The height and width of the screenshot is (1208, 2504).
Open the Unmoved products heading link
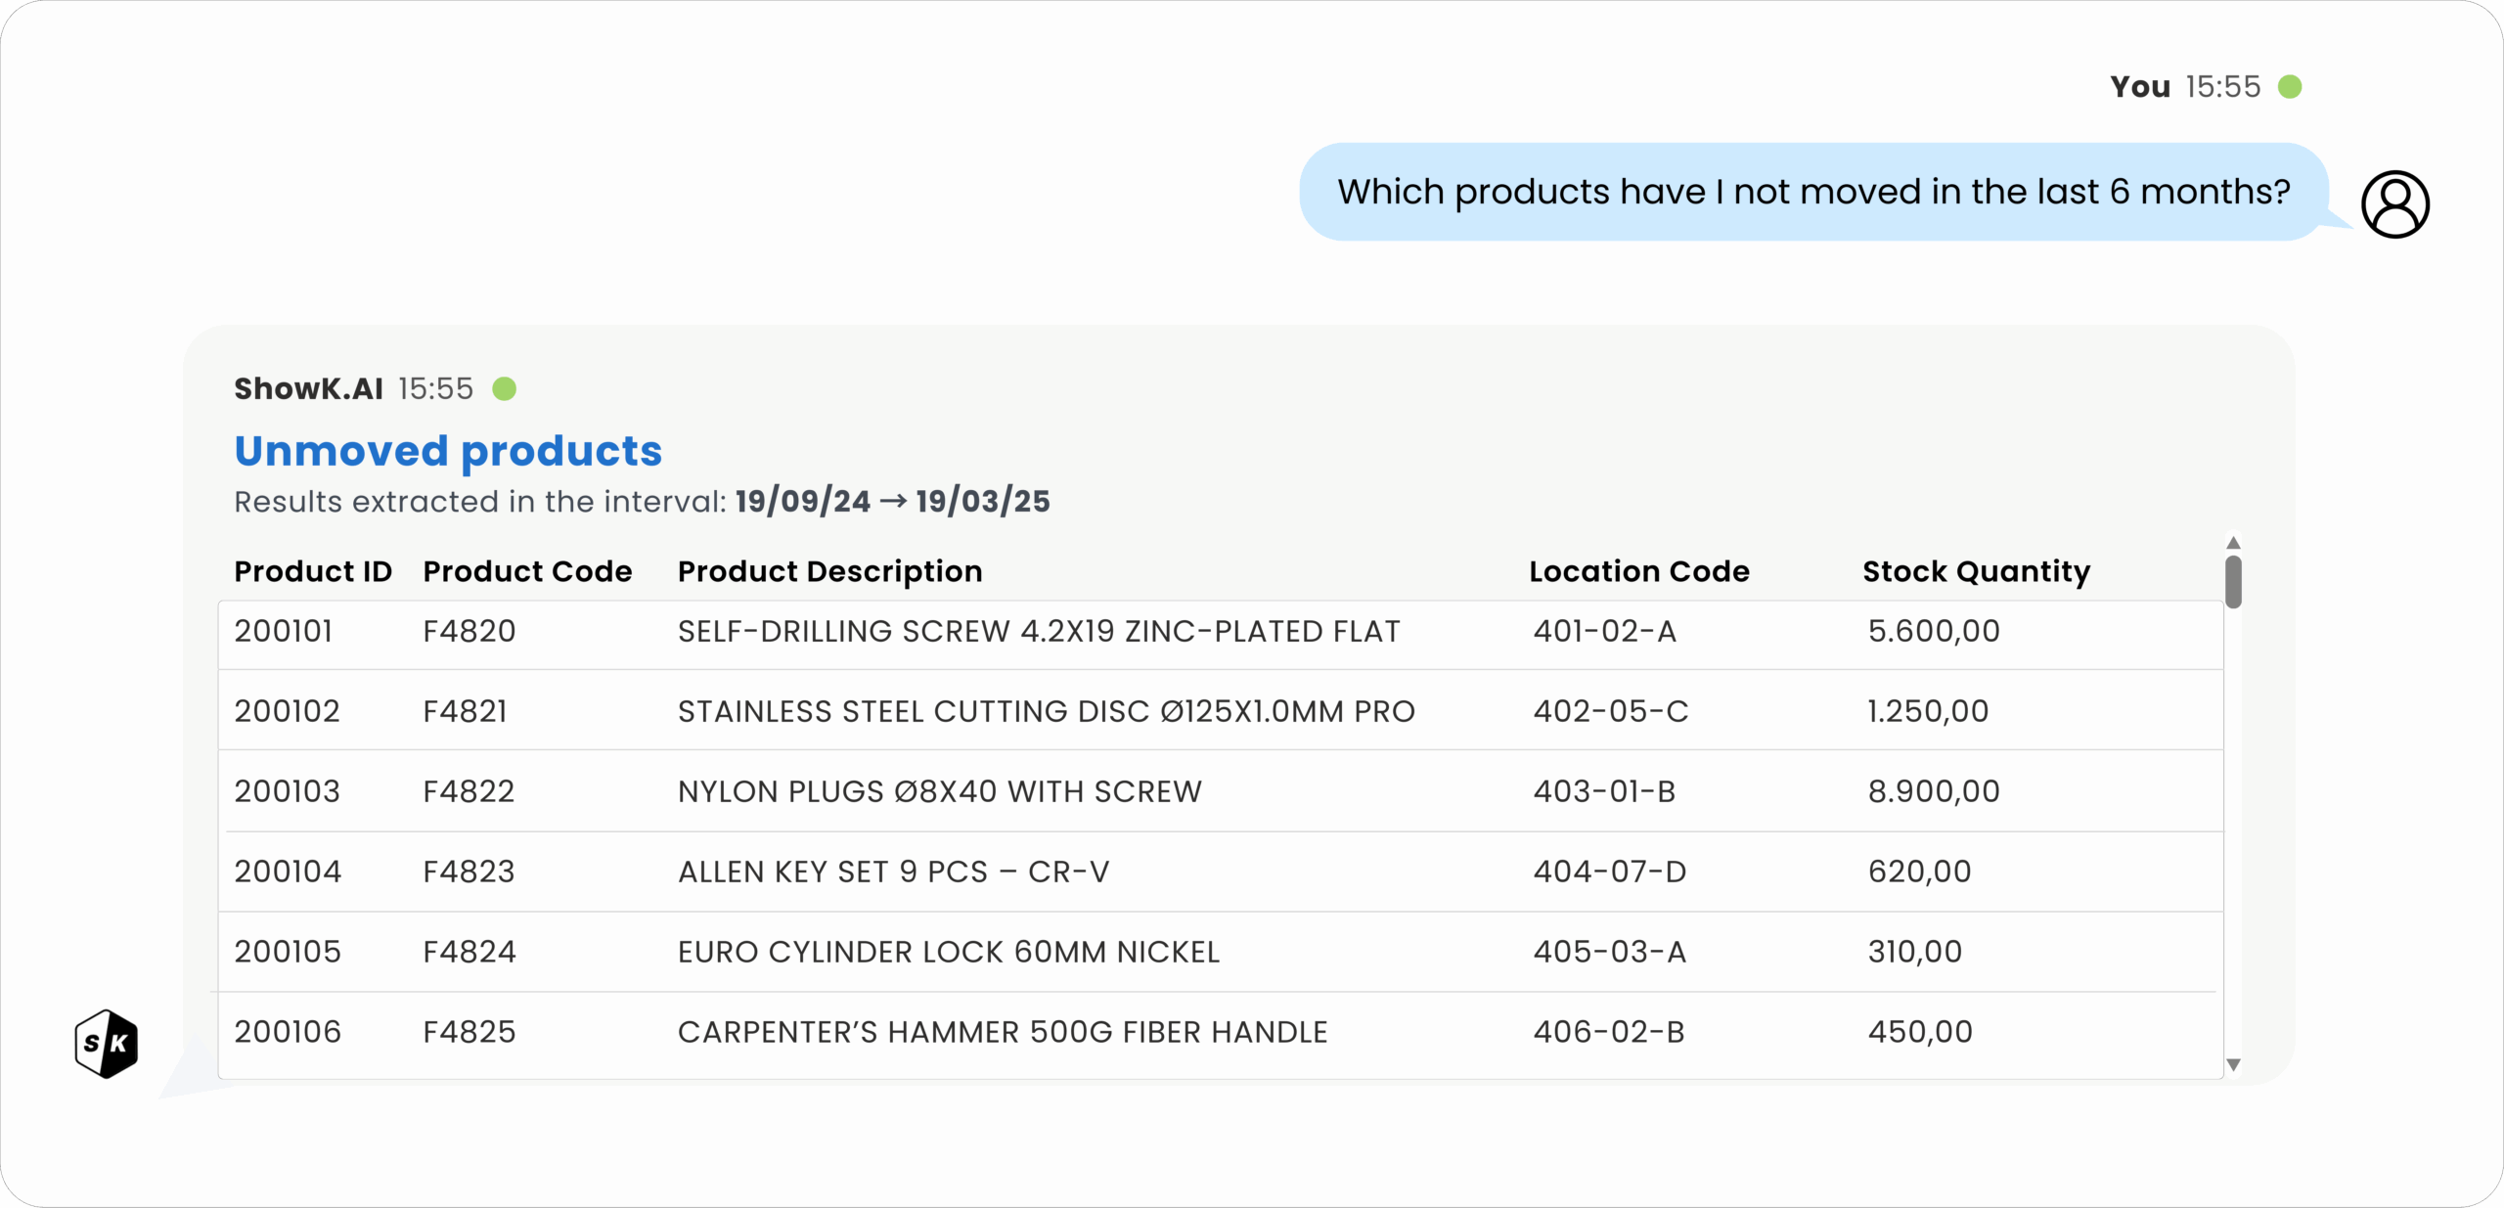[x=447, y=451]
